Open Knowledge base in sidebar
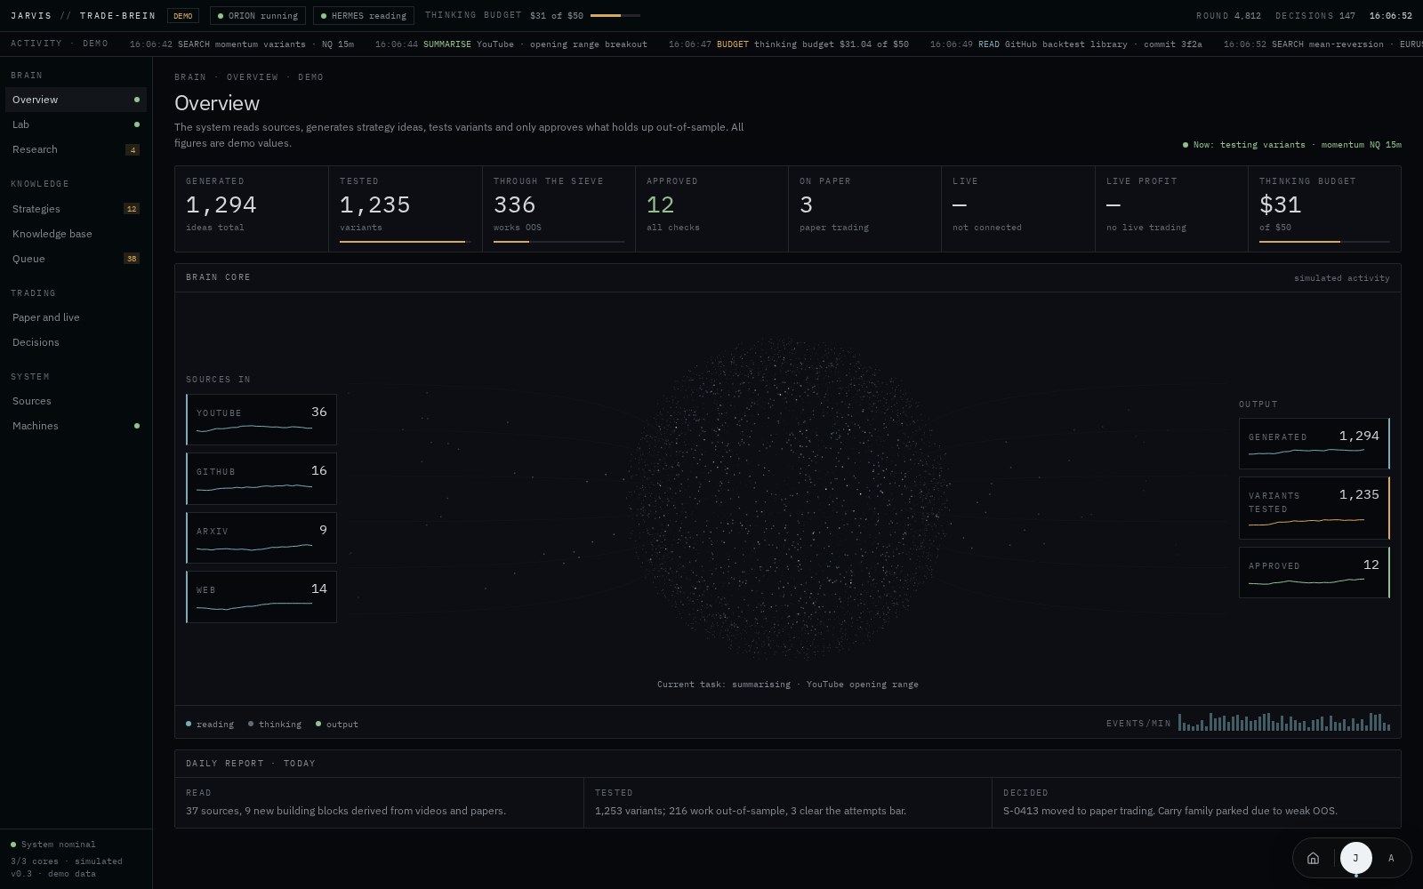Viewport: 1423px width, 889px height. point(76,234)
